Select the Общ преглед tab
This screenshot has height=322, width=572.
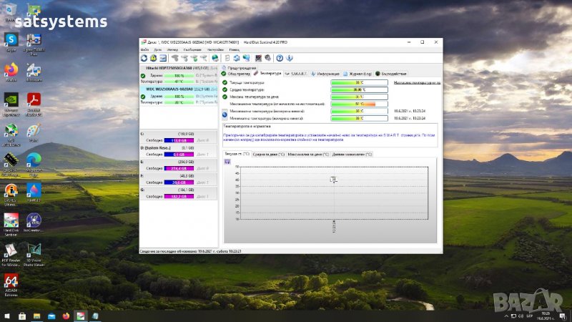[x=237, y=74]
